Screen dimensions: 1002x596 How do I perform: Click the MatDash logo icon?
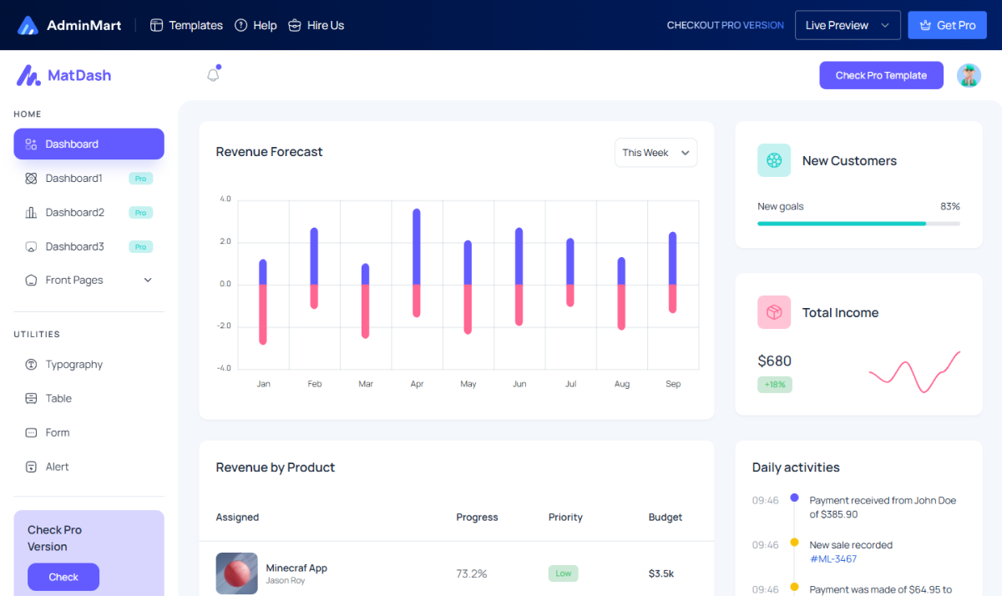point(28,76)
